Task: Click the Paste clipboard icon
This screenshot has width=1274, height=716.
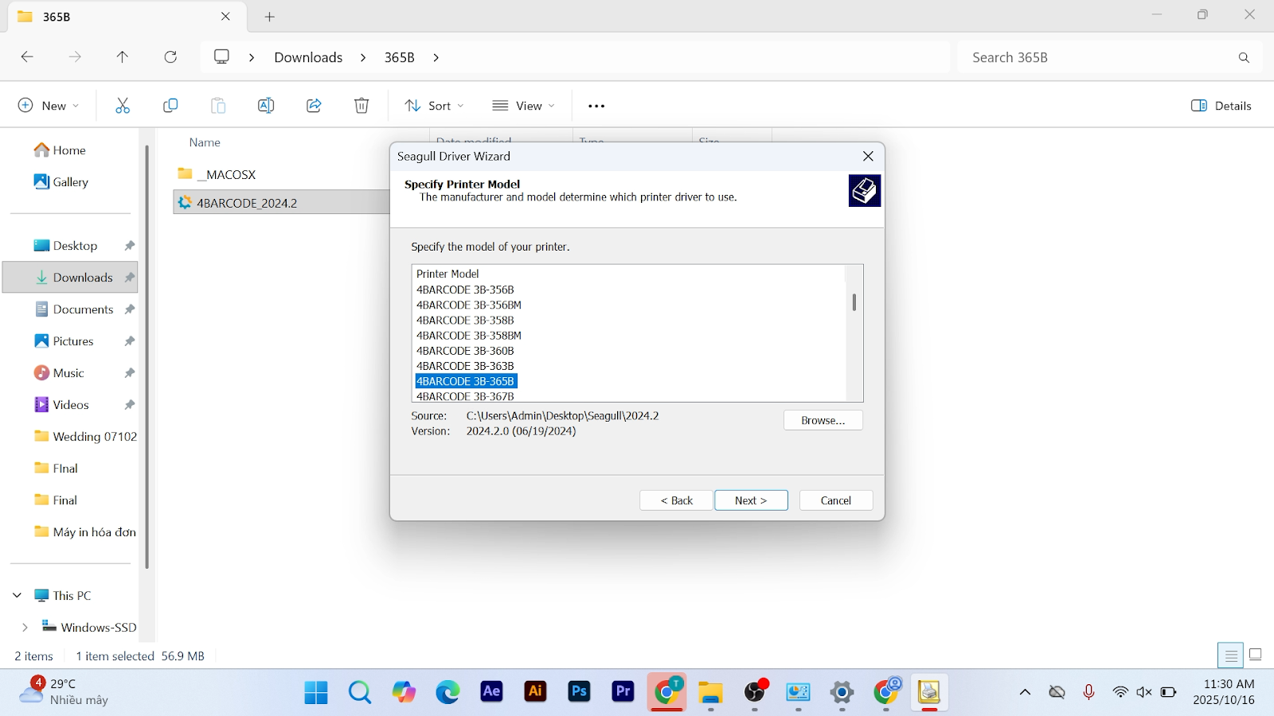Action: [x=218, y=106]
